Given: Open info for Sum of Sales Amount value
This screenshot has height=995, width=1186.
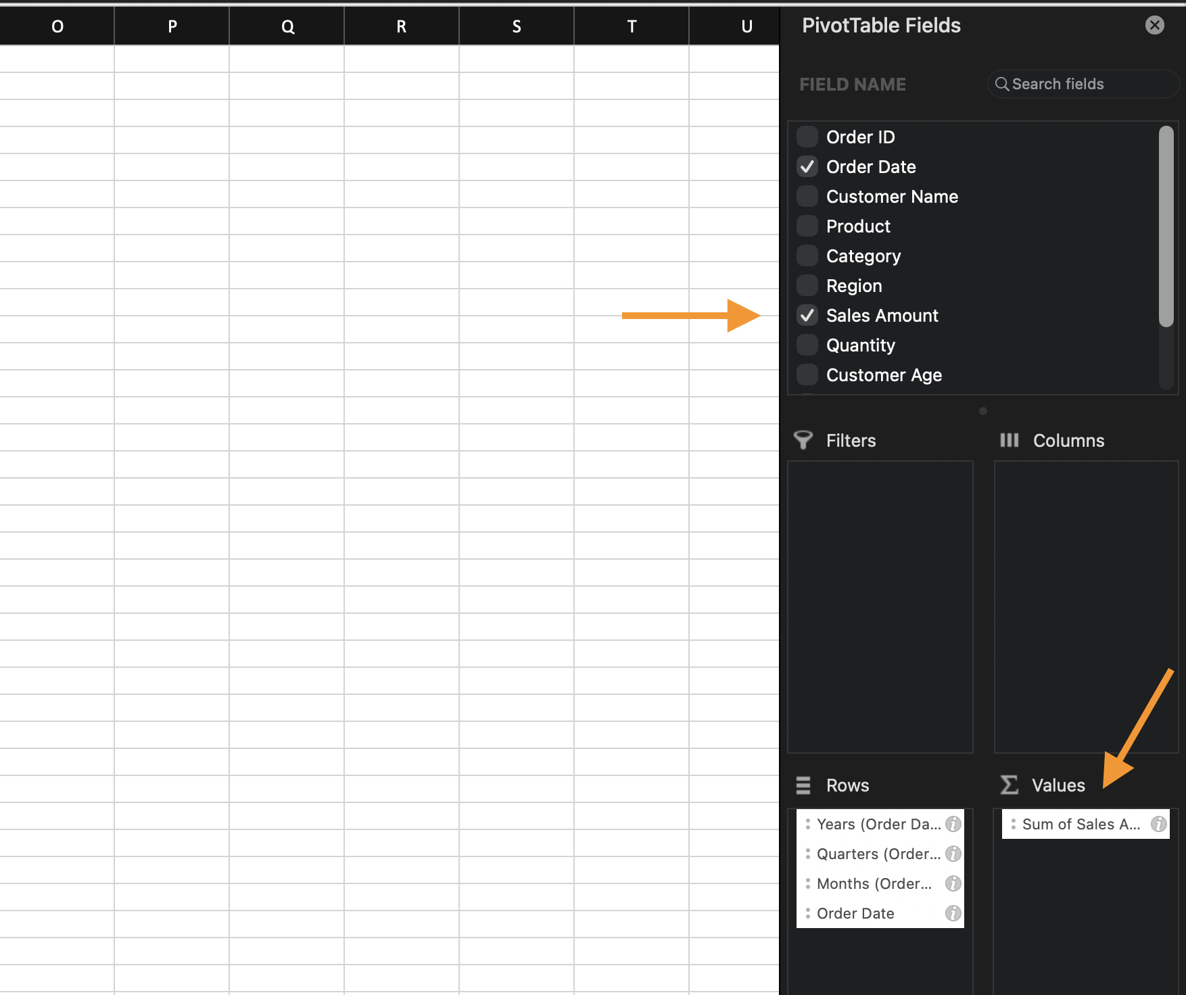Looking at the screenshot, I should point(1158,824).
